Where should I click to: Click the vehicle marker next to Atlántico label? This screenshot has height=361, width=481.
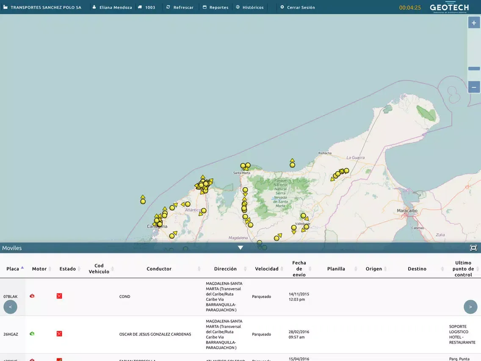tap(204, 211)
